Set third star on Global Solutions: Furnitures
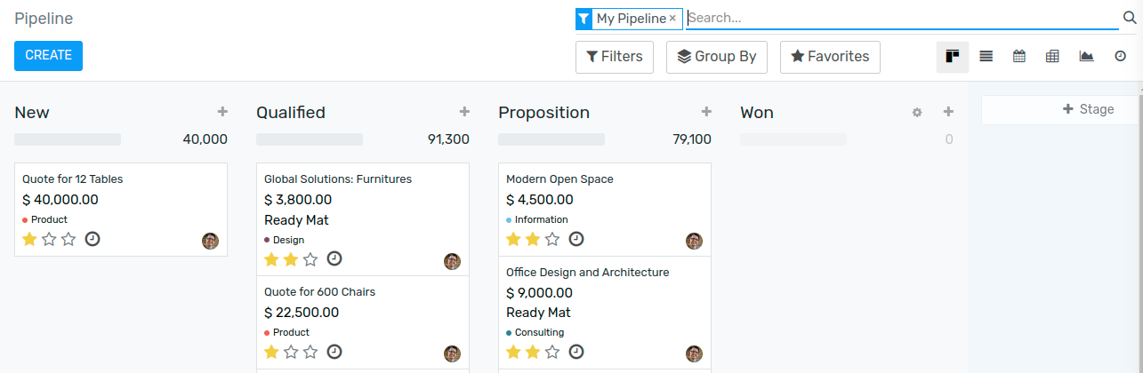Viewport: 1143px width, 373px height. point(310,259)
